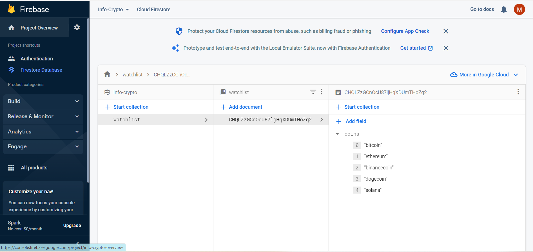Open the filter icon in watchlist column
533x252 pixels.
tap(313, 92)
